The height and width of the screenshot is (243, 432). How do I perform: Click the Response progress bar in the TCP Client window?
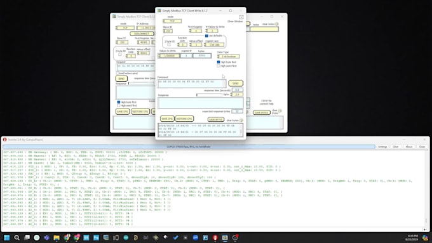pyautogui.click(x=141, y=83)
